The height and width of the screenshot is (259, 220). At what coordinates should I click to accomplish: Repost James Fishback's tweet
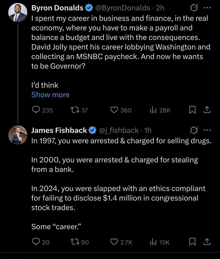80,242
